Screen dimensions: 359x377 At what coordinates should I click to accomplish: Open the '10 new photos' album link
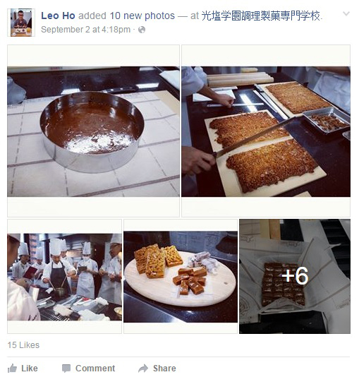pos(142,16)
